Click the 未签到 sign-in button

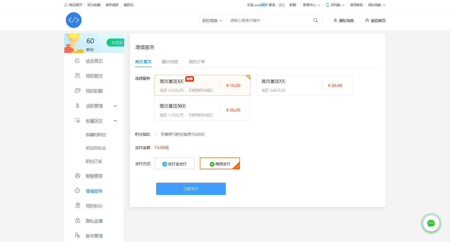coord(116,43)
